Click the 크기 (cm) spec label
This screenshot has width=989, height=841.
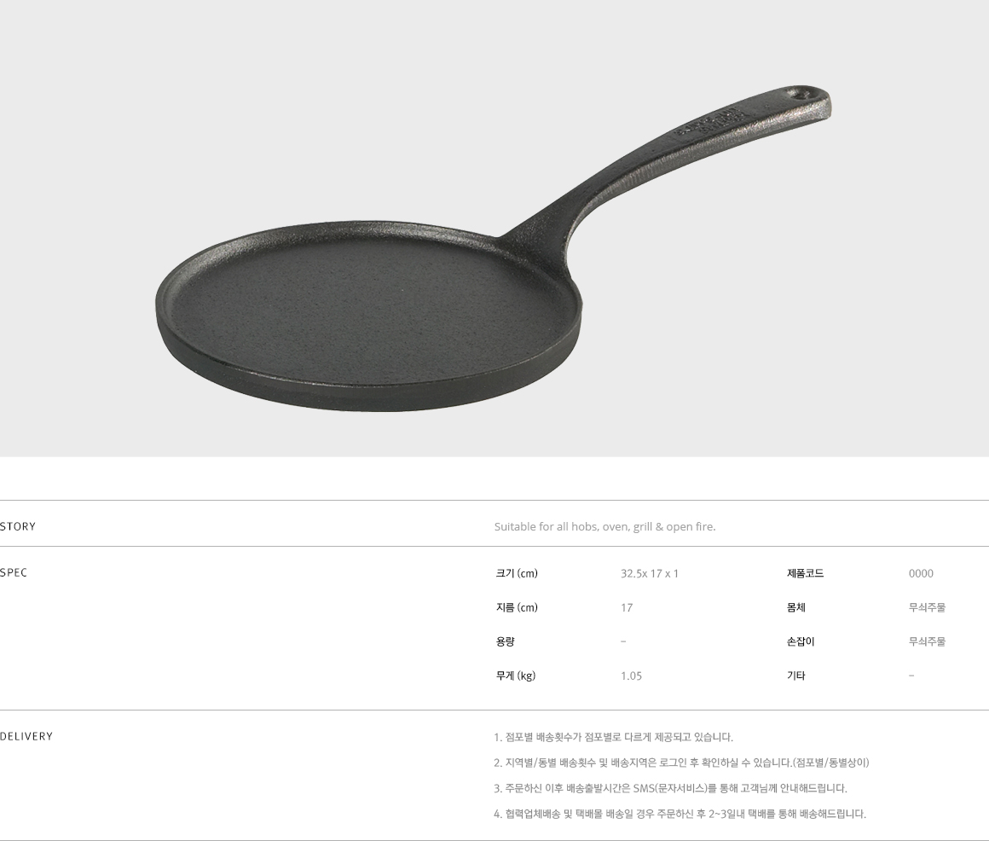click(517, 573)
